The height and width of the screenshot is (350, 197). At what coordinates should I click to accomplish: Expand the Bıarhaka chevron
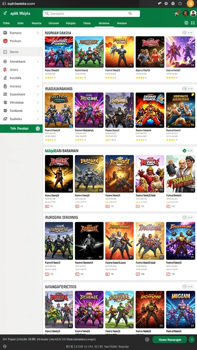tap(38, 33)
